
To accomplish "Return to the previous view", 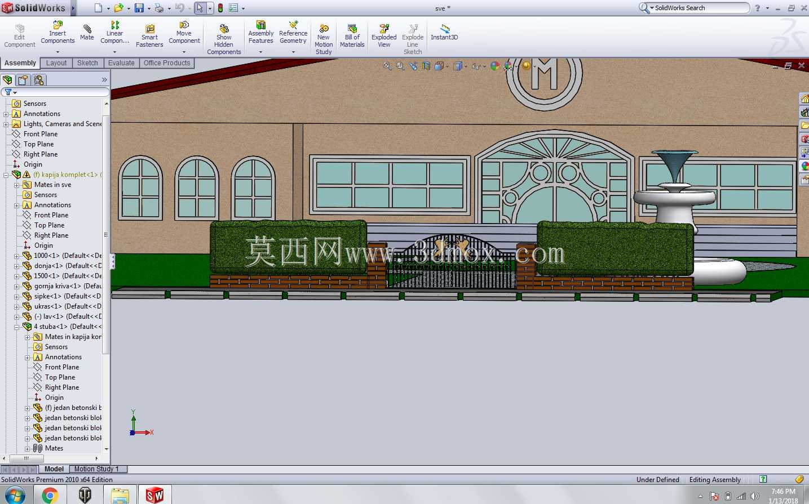I will point(413,66).
